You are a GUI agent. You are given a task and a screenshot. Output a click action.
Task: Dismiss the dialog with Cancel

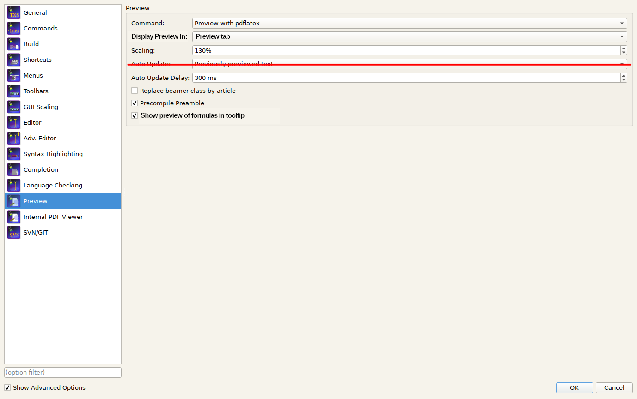[x=614, y=387]
